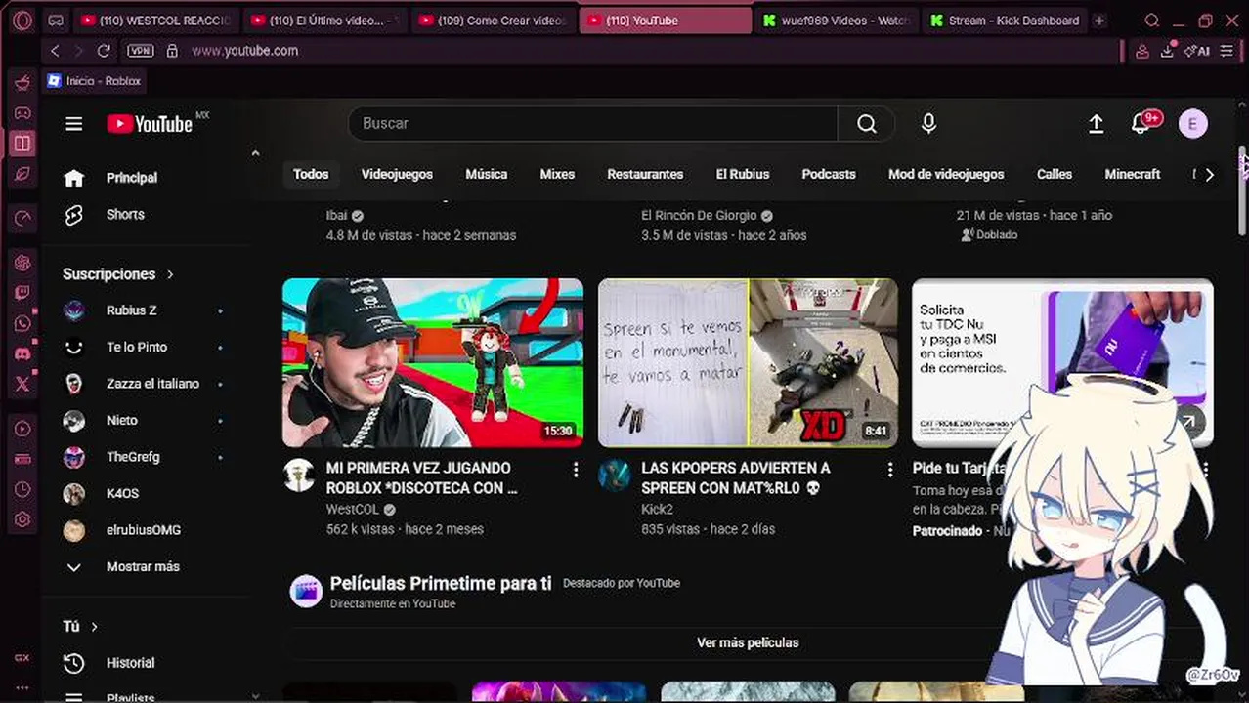Click the search magnifier button
The width and height of the screenshot is (1249, 703).
[867, 123]
